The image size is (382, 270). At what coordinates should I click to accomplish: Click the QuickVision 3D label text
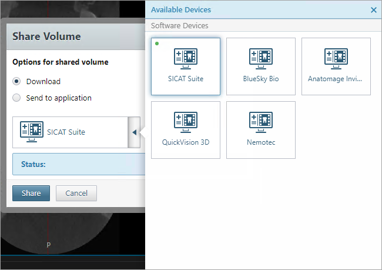click(x=186, y=142)
